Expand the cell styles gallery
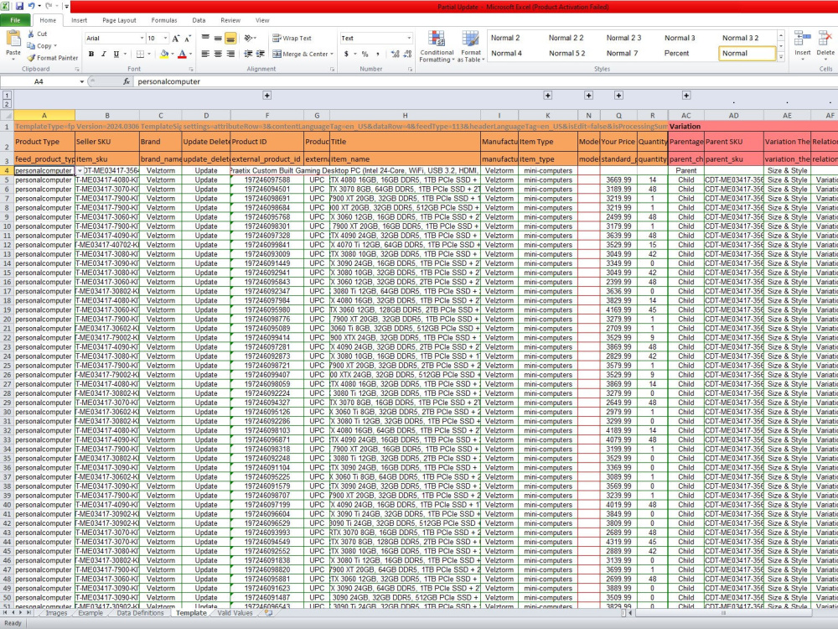This screenshot has height=629, width=838. 781,57
